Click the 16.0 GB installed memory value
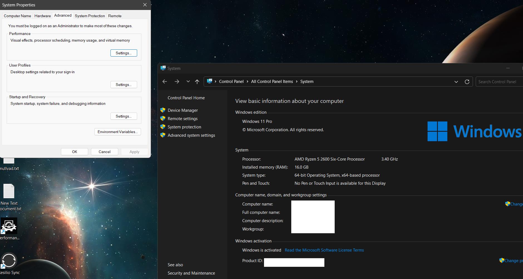This screenshot has width=523, height=279. [x=301, y=167]
